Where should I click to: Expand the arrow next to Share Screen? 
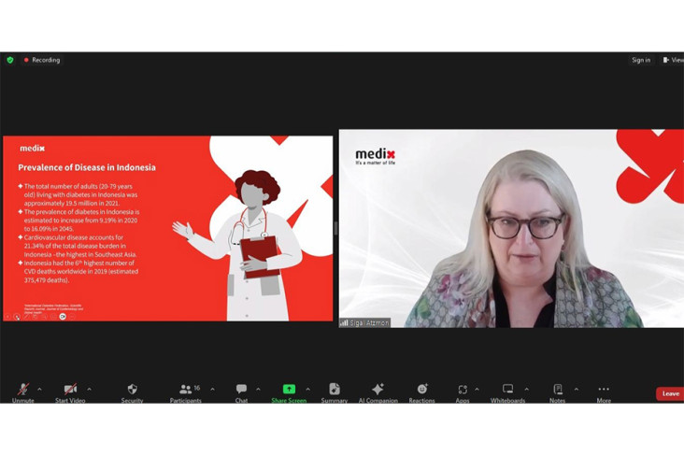[x=308, y=389]
